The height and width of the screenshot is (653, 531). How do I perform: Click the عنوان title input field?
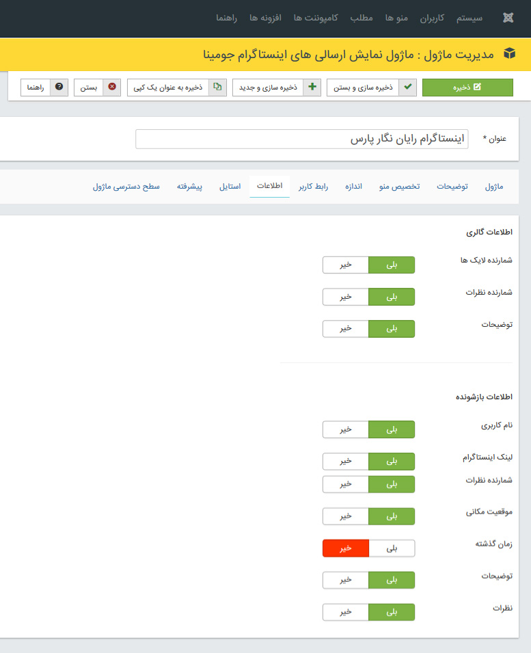(x=301, y=139)
